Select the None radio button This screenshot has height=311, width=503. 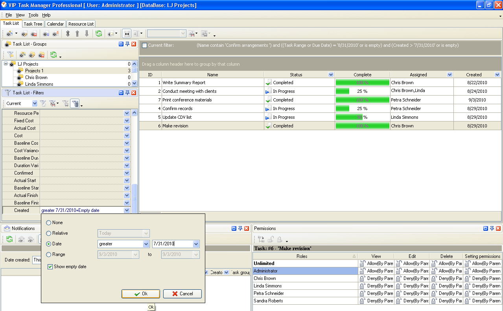[x=49, y=223]
